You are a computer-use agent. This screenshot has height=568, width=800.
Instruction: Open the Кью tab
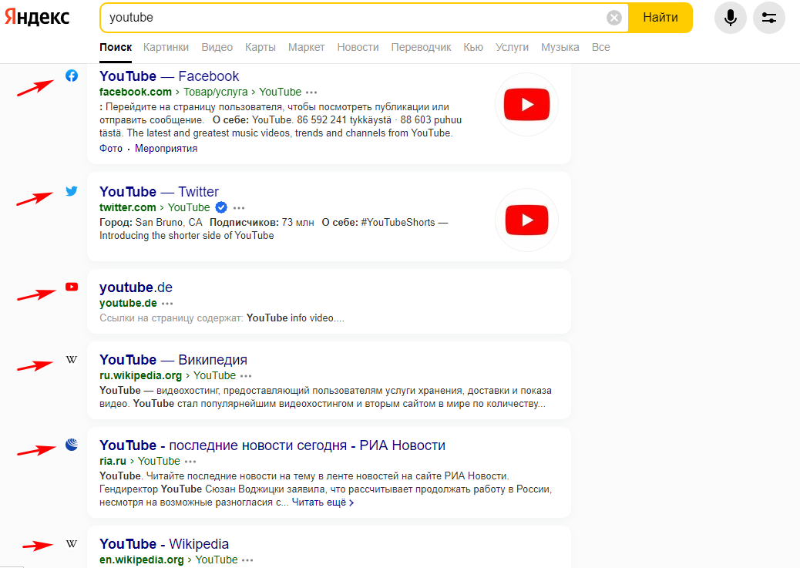coord(473,47)
